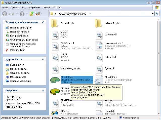
Task: Select the PIE.html browser file icon
Action: click(x=55, y=112)
